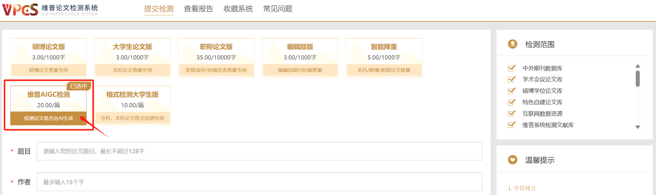Click the '35.00/10000字' price text
Screen dimensions: 656x195
[x=216, y=57]
